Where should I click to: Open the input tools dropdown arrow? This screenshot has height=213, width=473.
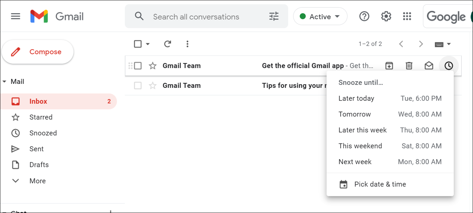tap(449, 44)
